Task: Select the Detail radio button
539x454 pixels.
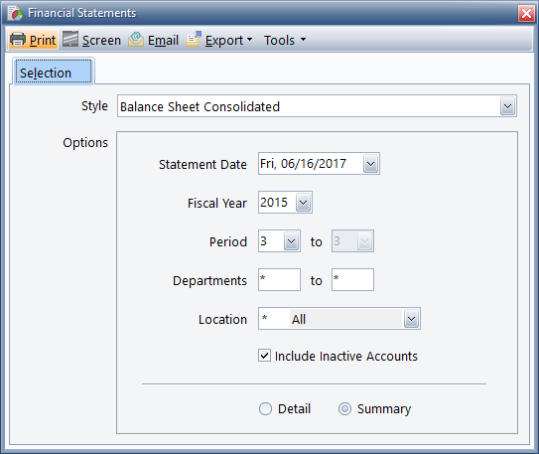Action: click(x=265, y=409)
